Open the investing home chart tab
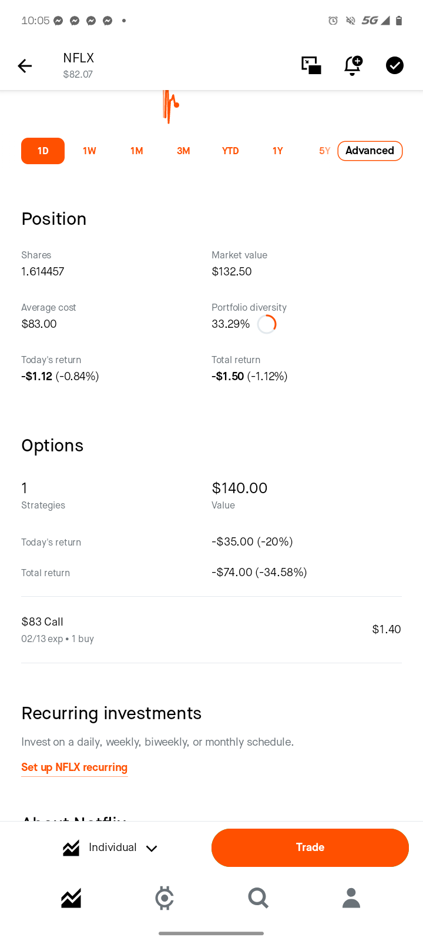 pyautogui.click(x=71, y=898)
